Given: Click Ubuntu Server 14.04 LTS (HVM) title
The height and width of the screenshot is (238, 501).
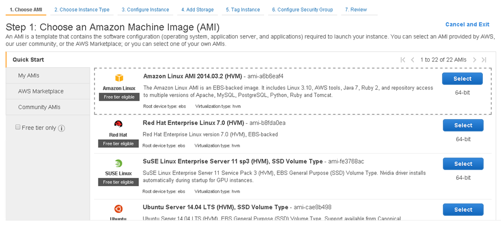Looking at the screenshot, I should [215, 207].
